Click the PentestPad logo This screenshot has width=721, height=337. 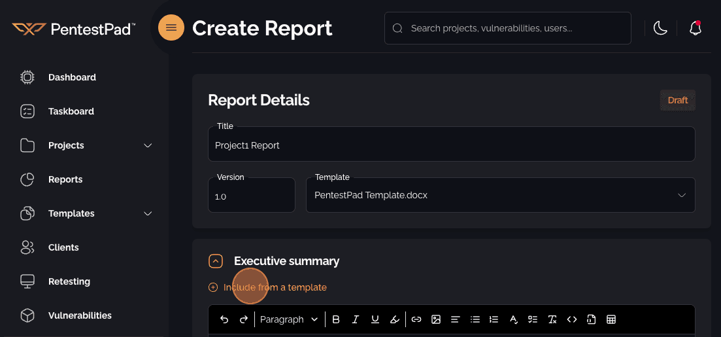(x=74, y=29)
